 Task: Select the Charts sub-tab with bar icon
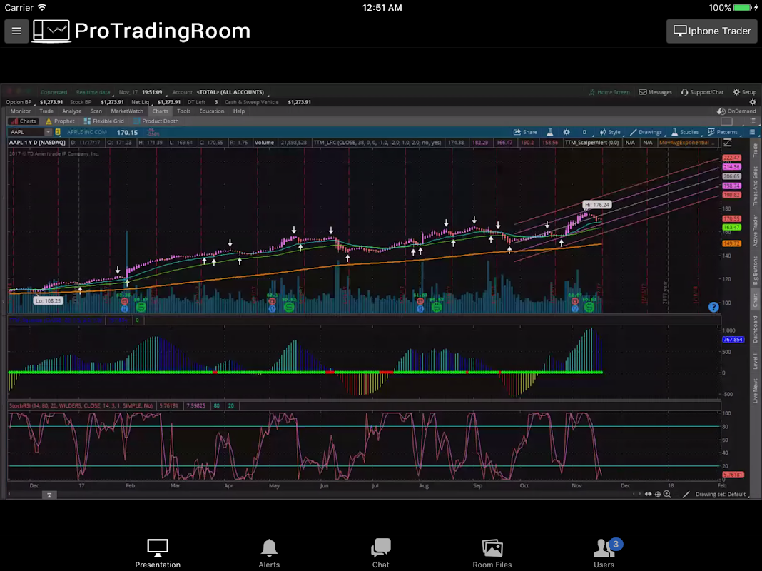24,121
